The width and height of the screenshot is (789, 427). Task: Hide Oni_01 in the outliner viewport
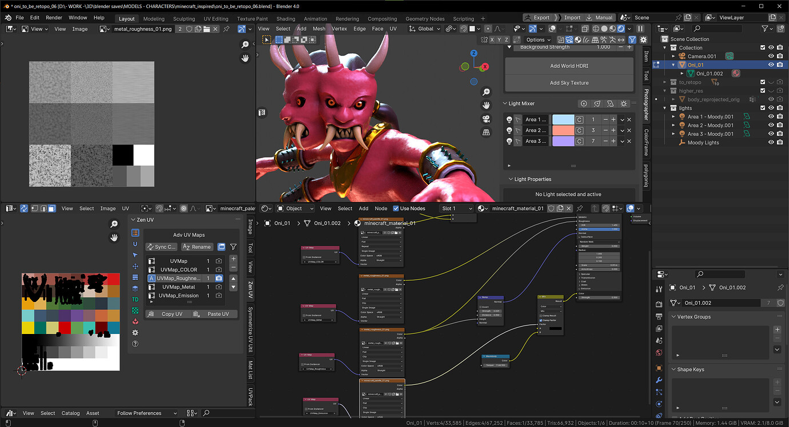(x=771, y=65)
